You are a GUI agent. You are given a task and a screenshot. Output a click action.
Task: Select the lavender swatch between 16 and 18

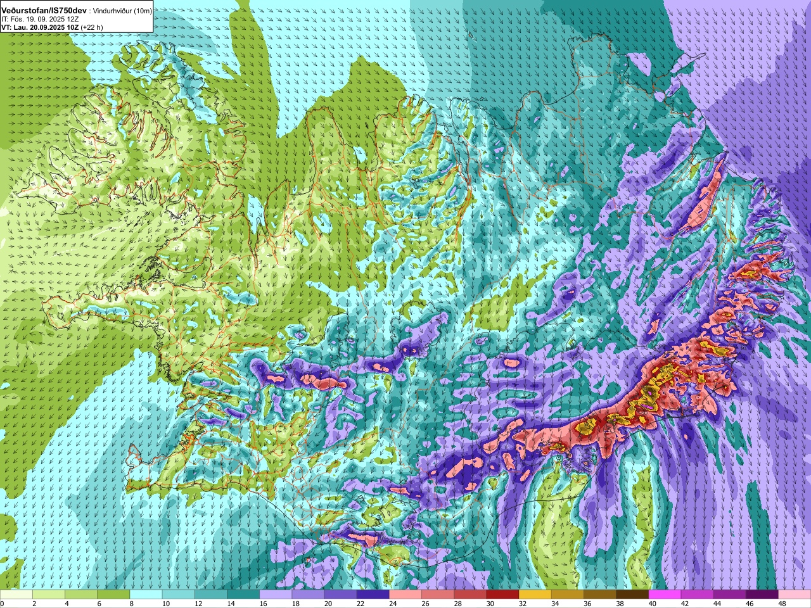[x=276, y=595]
